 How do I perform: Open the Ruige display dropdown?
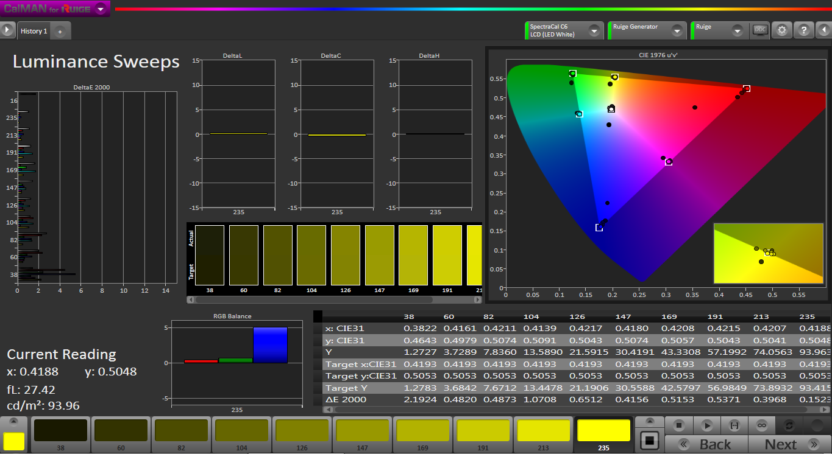738,30
